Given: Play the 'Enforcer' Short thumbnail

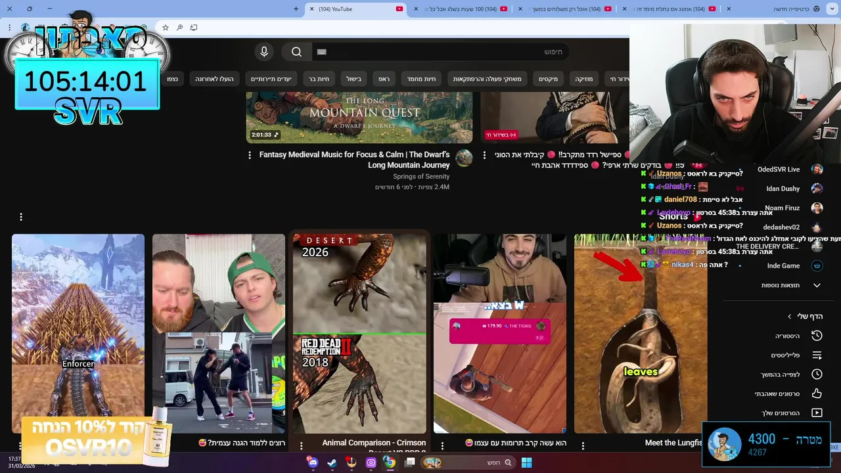Looking at the screenshot, I should (x=78, y=334).
